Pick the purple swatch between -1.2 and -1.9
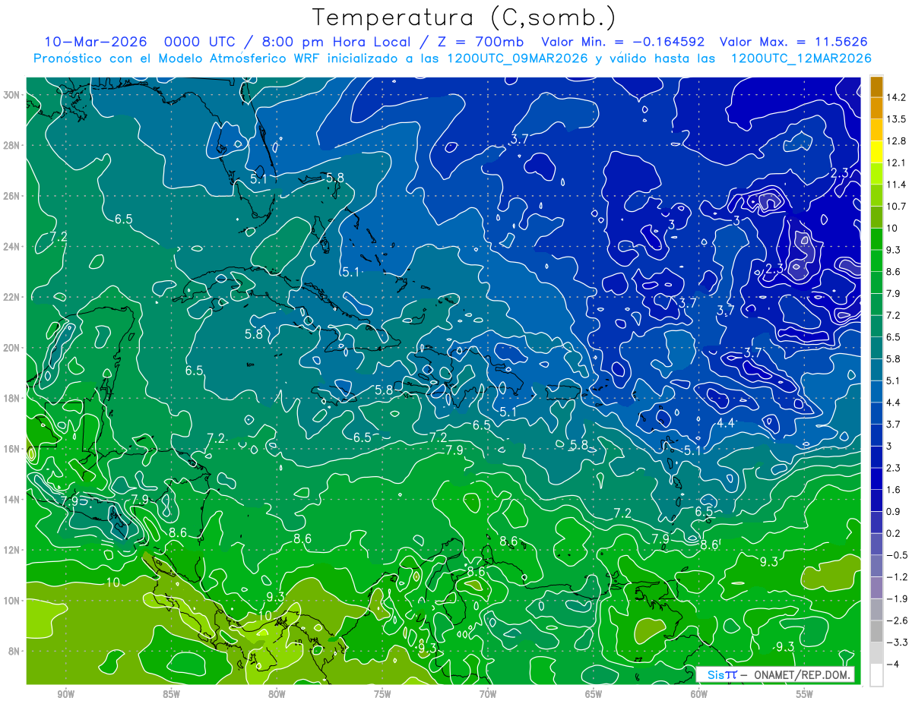Image resolution: width=912 pixels, height=704 pixels. 876,588
